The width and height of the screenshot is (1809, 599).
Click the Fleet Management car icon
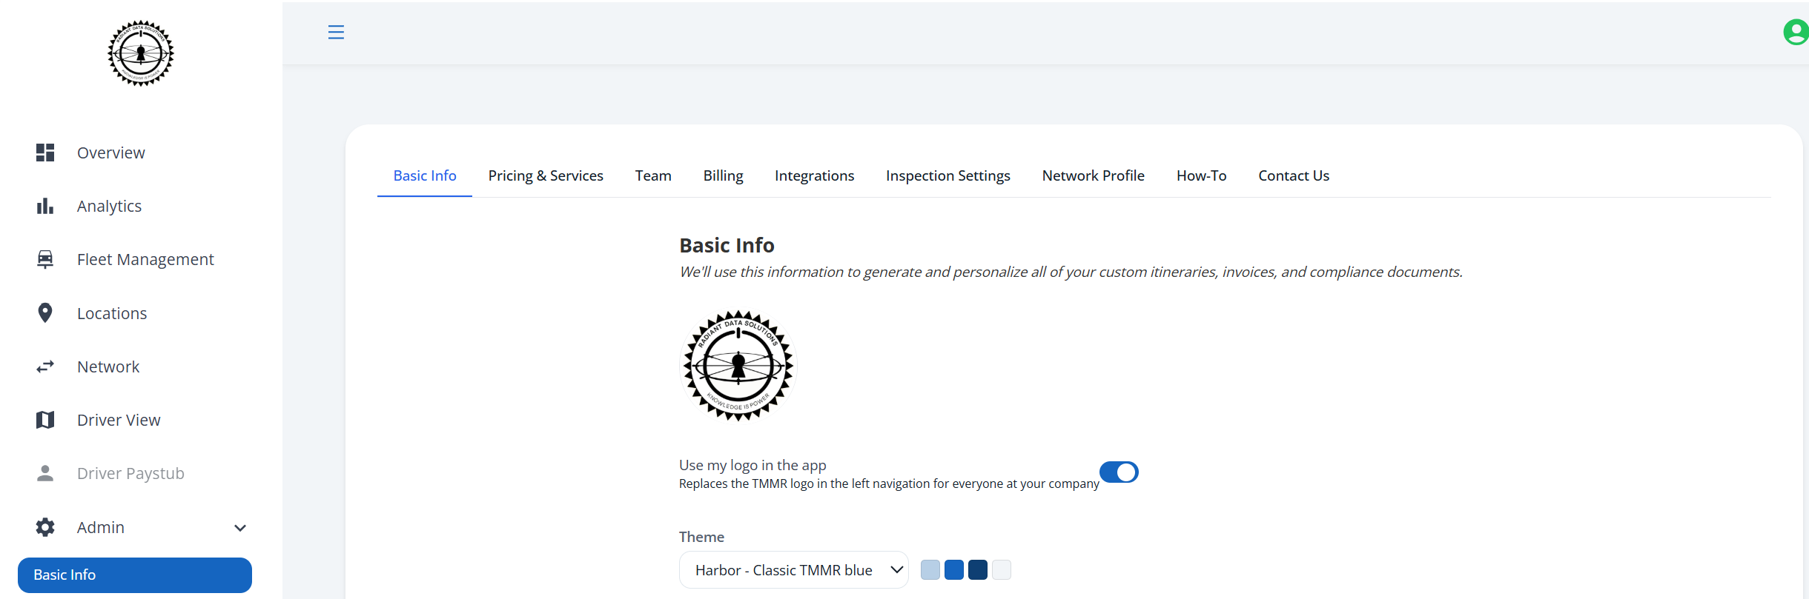[45, 259]
